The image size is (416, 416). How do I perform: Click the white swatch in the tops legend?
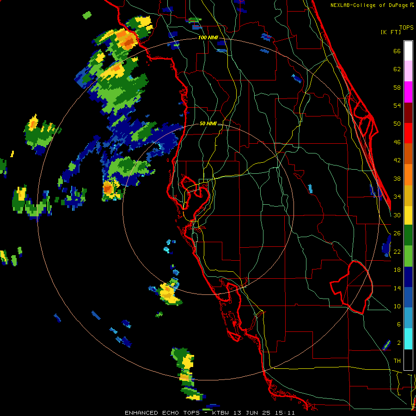[408, 51]
